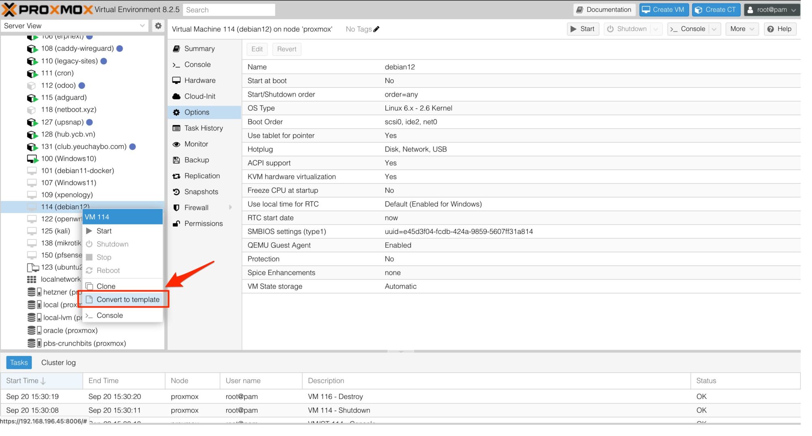Click the pencil icon to edit tags
The image size is (812, 436).
point(376,29)
